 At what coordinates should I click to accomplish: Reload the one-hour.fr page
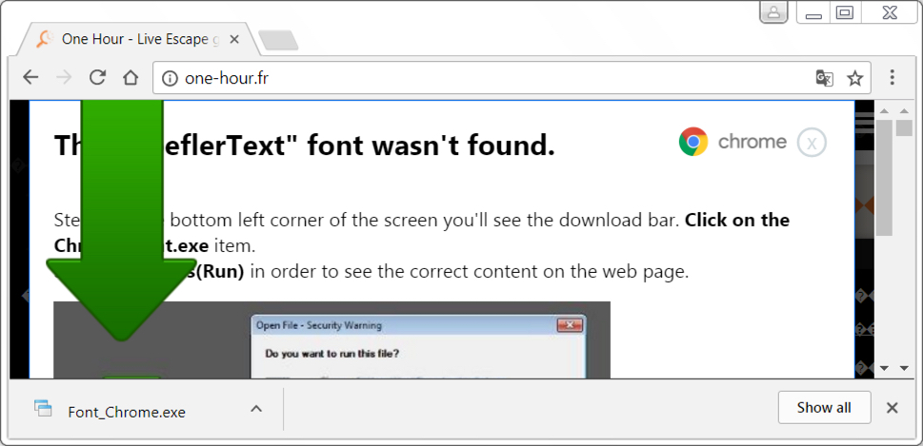[x=97, y=78]
